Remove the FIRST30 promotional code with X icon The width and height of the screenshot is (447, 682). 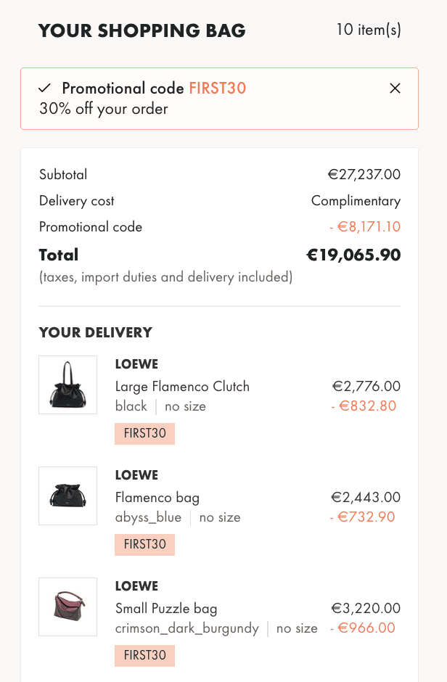pos(395,89)
